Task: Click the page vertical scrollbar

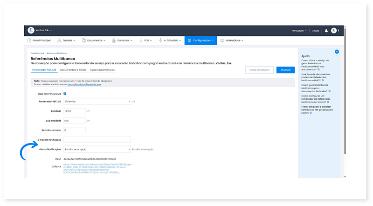Action: pyautogui.click(x=345, y=91)
